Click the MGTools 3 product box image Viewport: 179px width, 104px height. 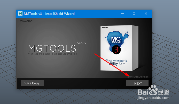point(119,48)
